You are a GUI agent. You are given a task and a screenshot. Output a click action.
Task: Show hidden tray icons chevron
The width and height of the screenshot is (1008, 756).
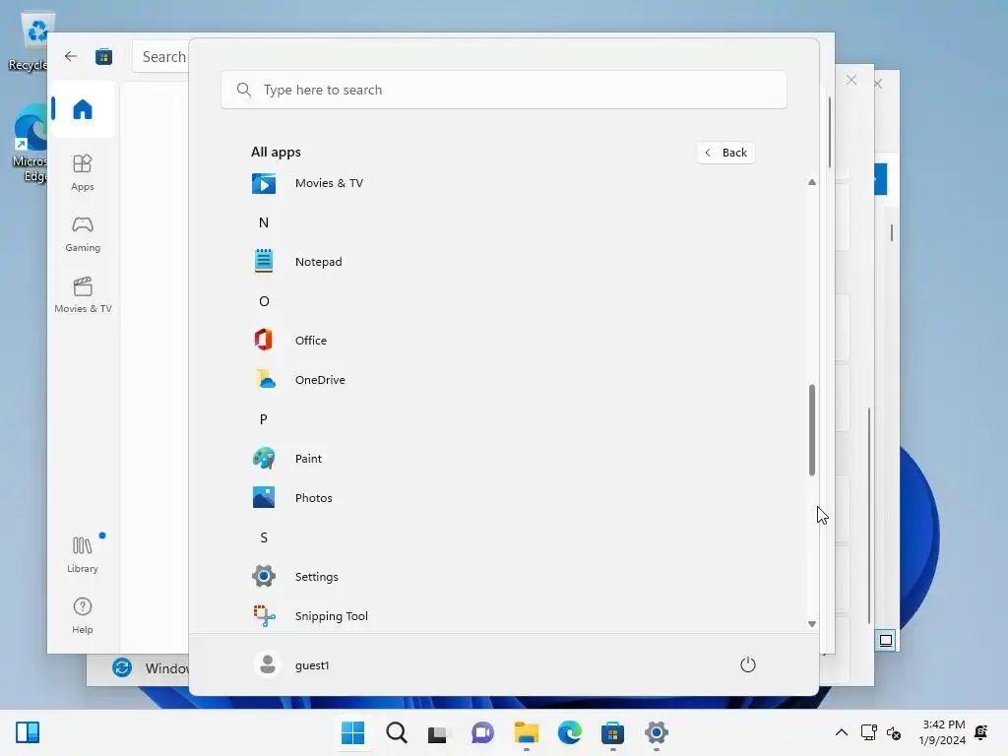tap(841, 732)
